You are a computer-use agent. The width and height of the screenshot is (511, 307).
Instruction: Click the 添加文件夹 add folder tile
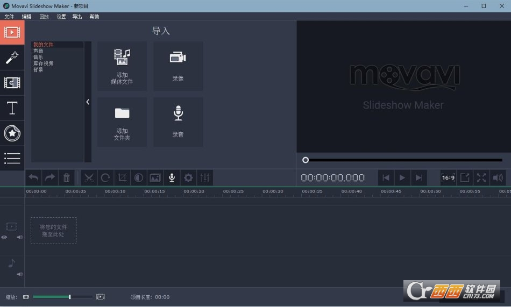122,122
